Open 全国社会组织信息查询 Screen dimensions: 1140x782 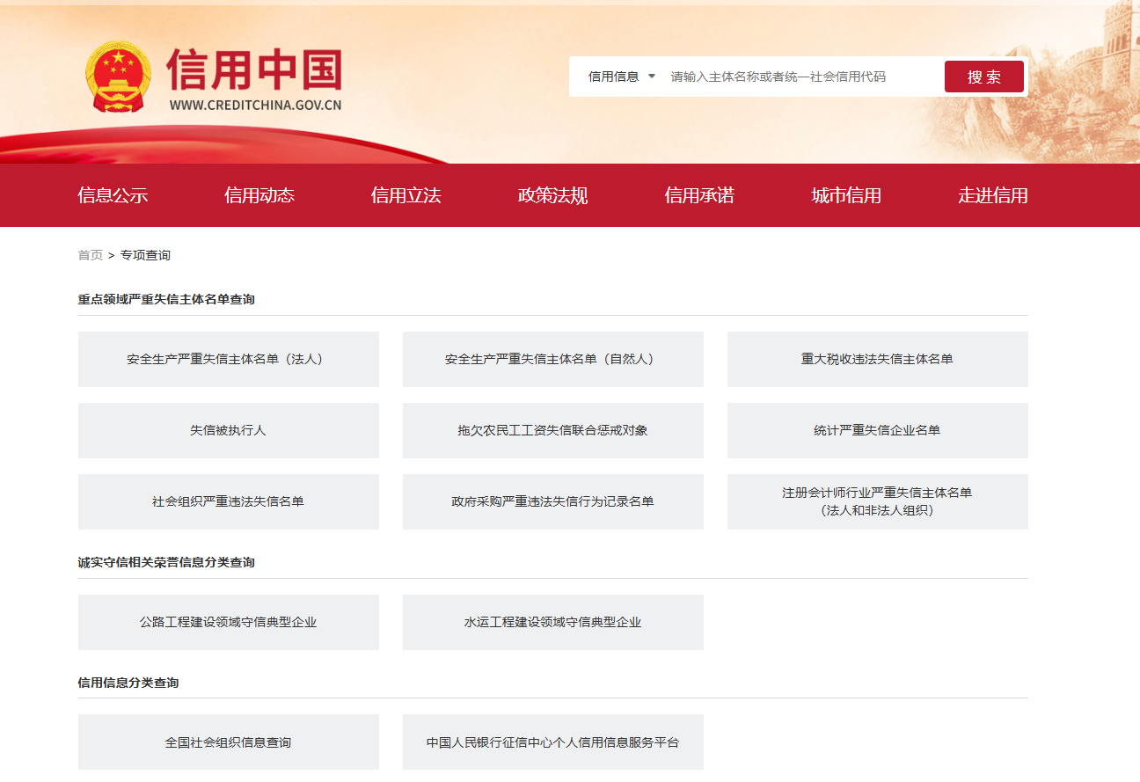(x=229, y=742)
